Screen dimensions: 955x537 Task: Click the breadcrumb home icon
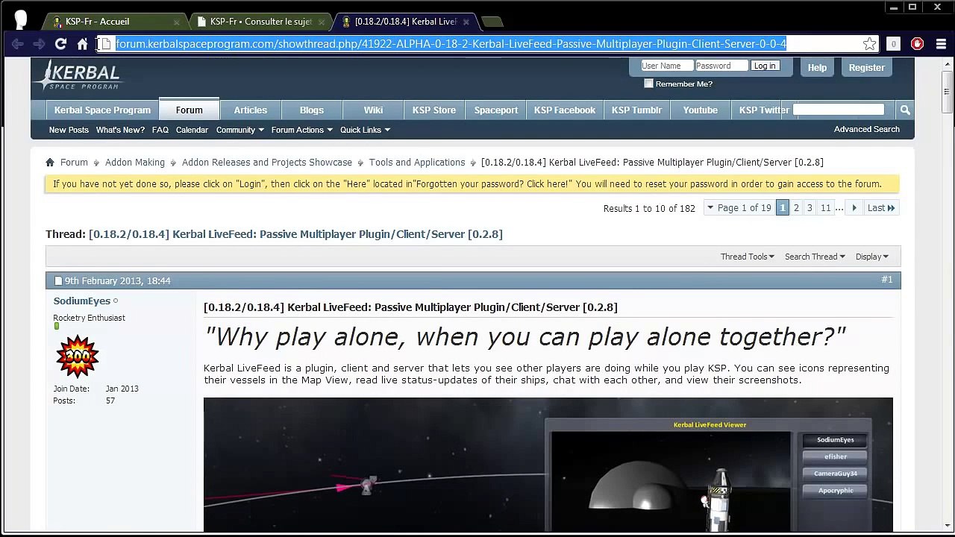pos(50,162)
